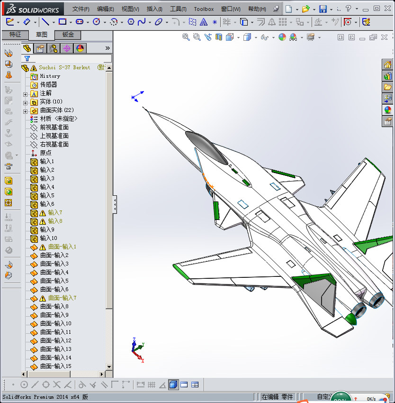Select the Ellipse tool
This screenshot has width=395, height=403.
pyautogui.click(x=159, y=22)
